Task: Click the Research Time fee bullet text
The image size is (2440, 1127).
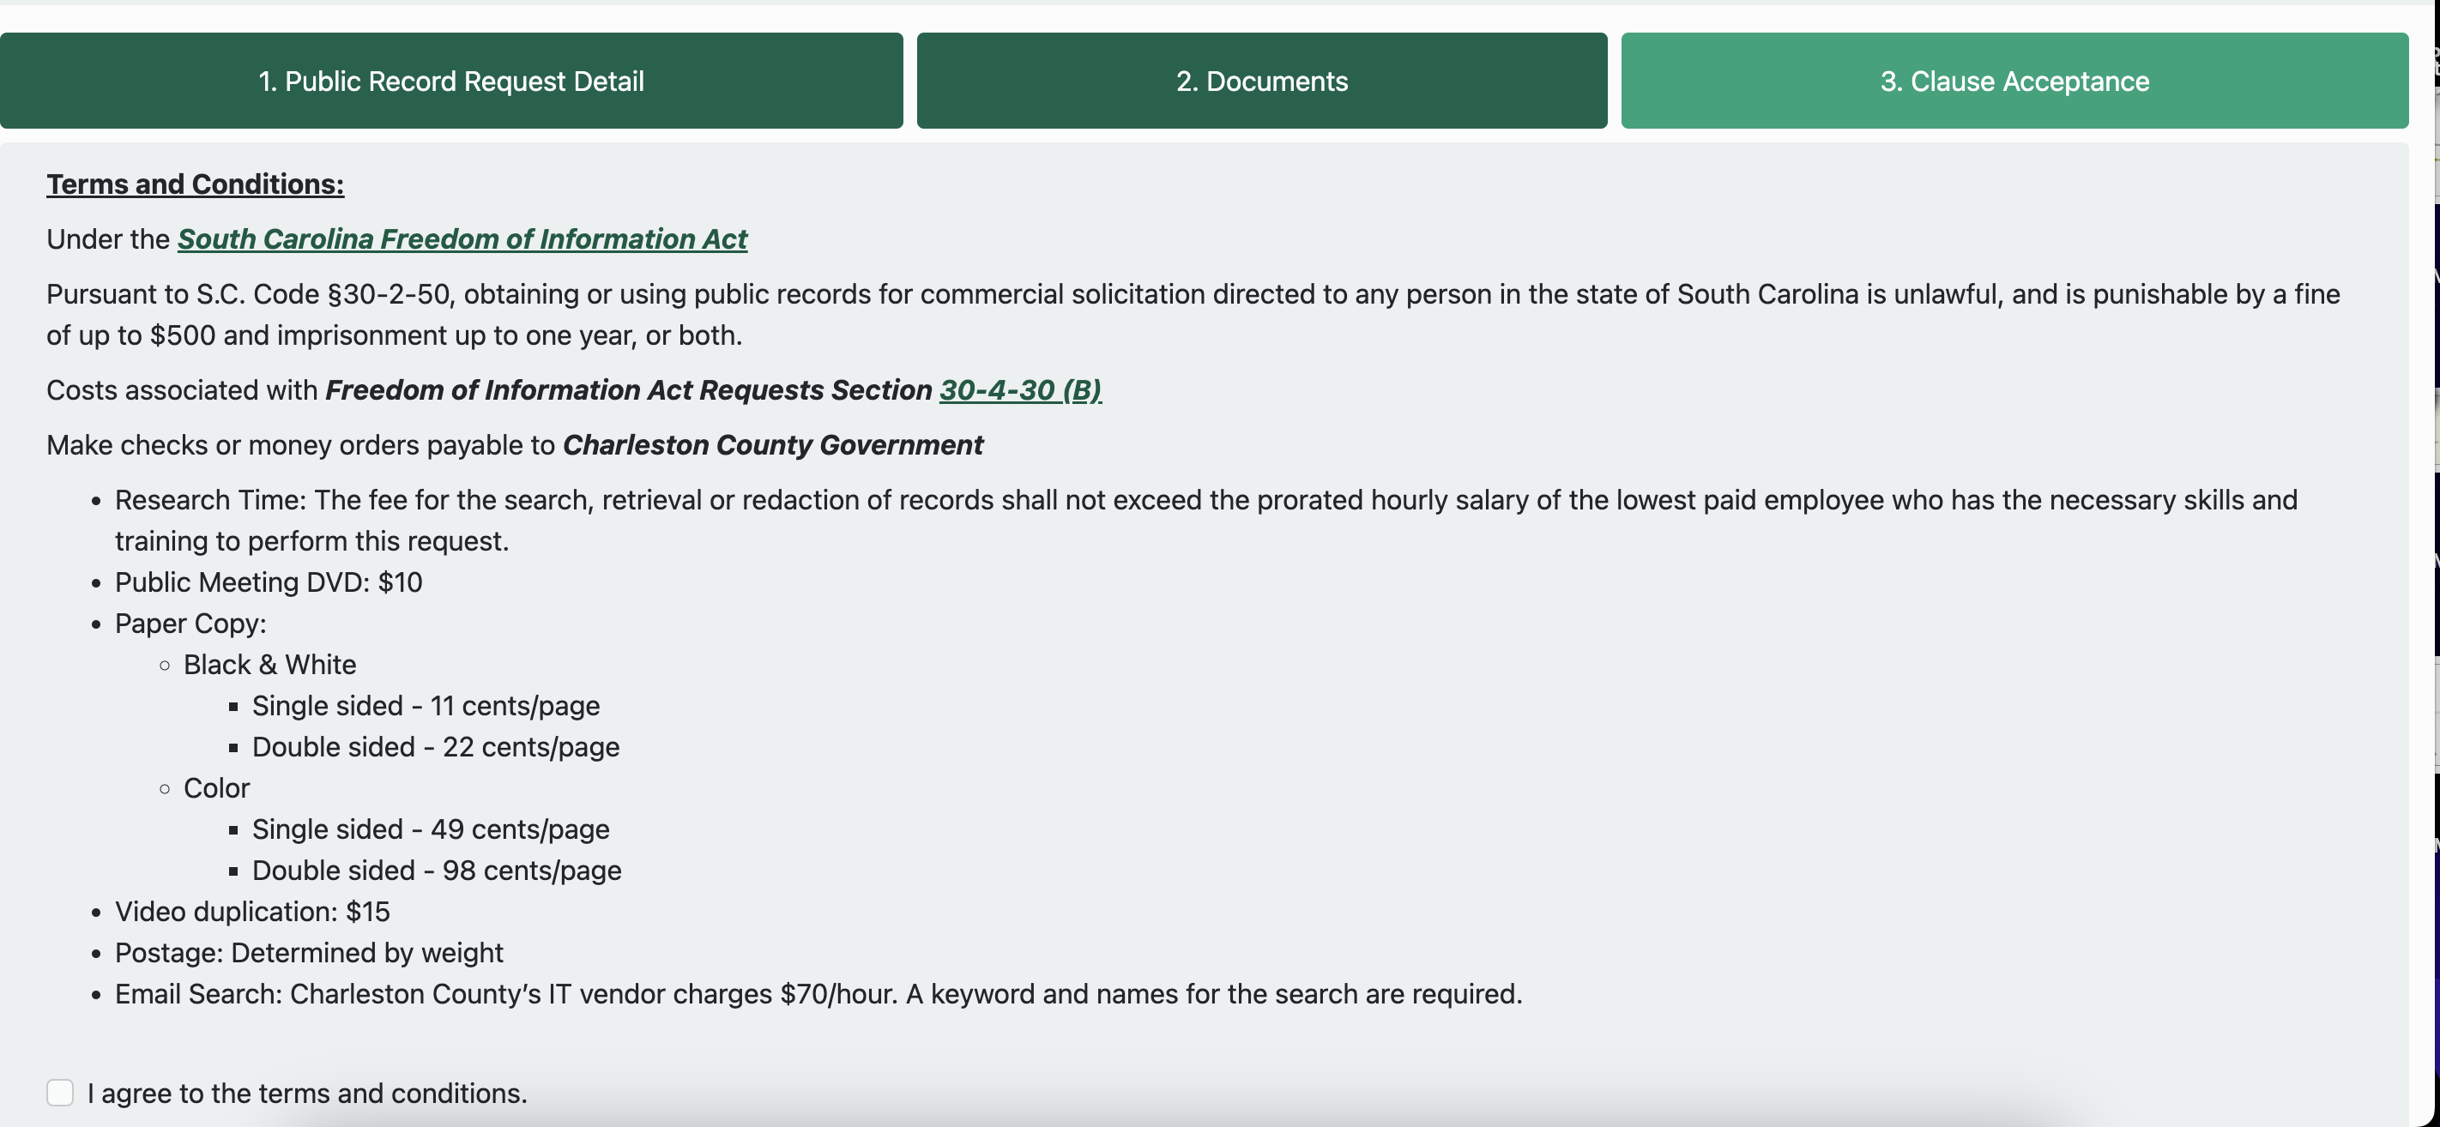Action: pos(1205,520)
